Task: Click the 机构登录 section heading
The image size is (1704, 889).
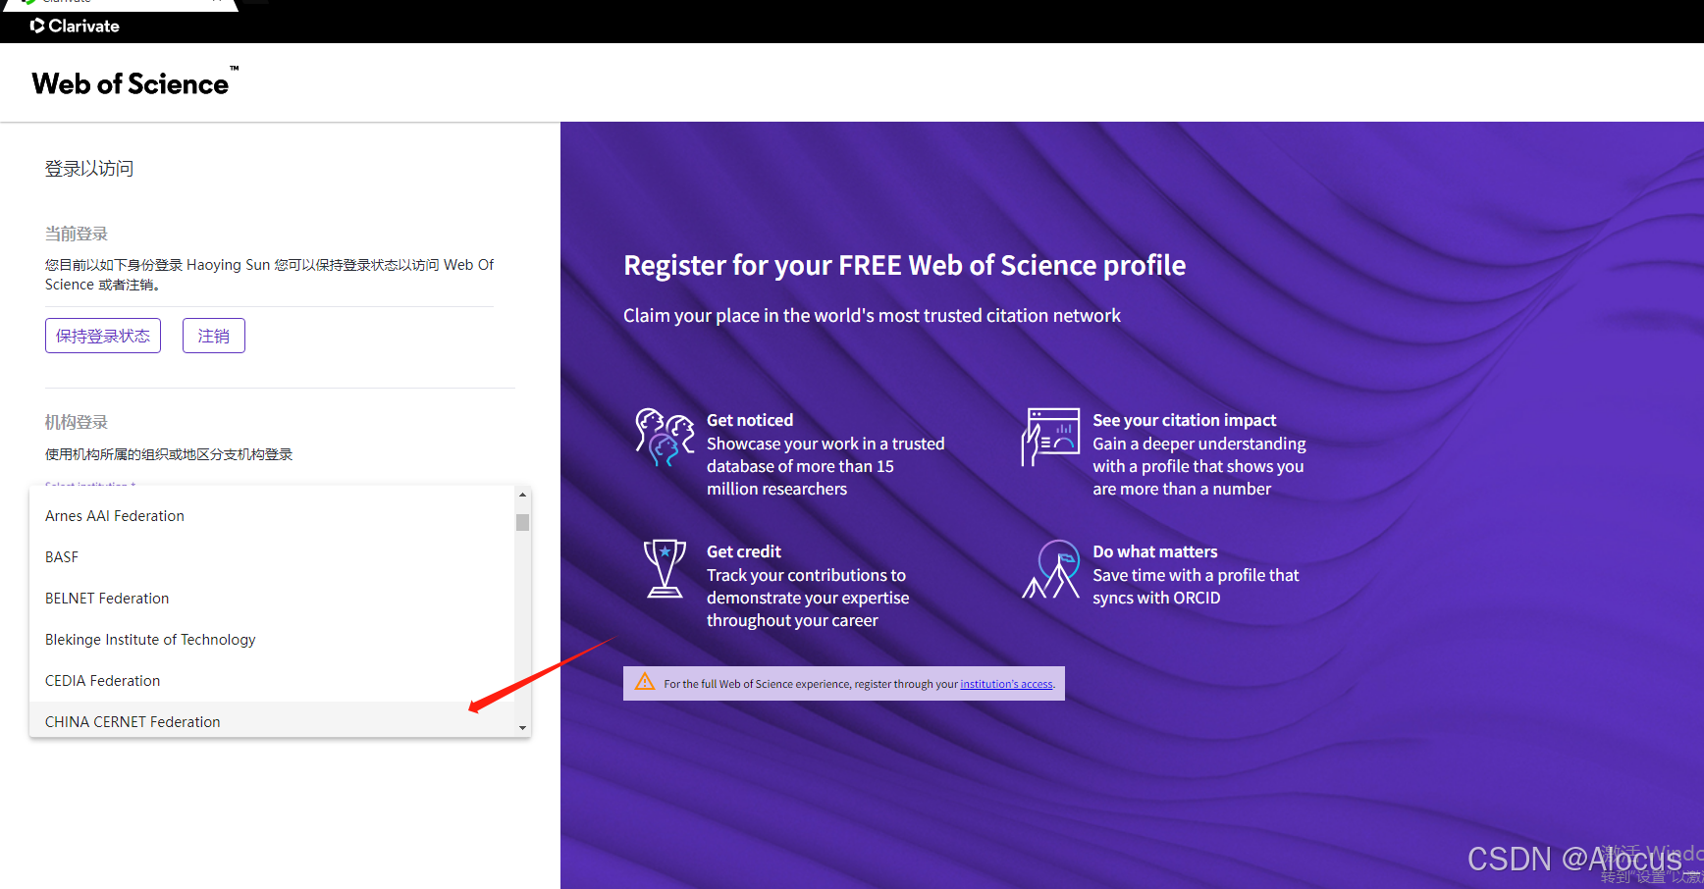Action: (77, 422)
